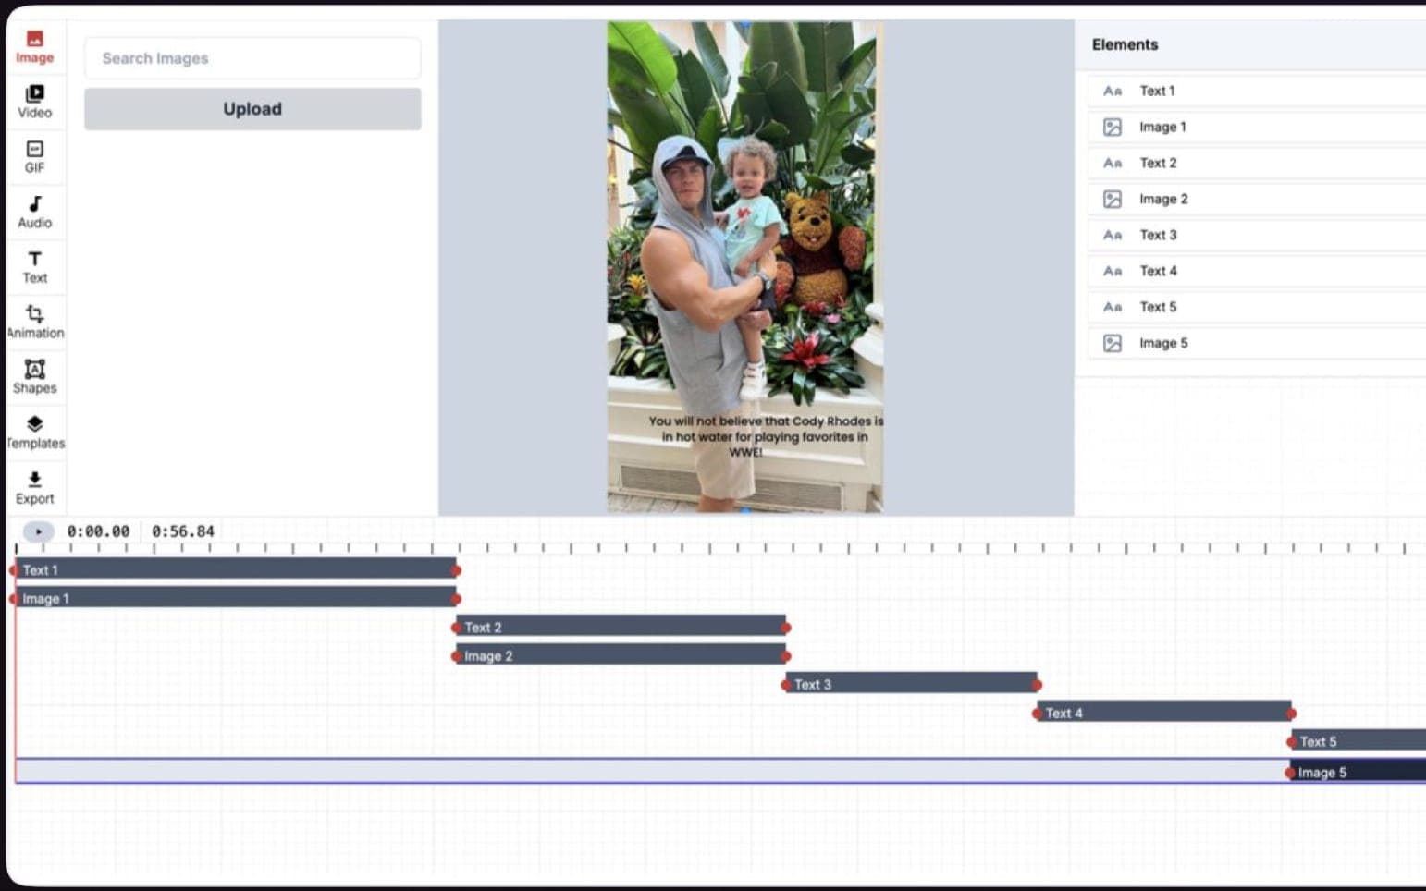This screenshot has height=891, width=1426.
Task: Play the timeline preview
Action: (x=38, y=531)
